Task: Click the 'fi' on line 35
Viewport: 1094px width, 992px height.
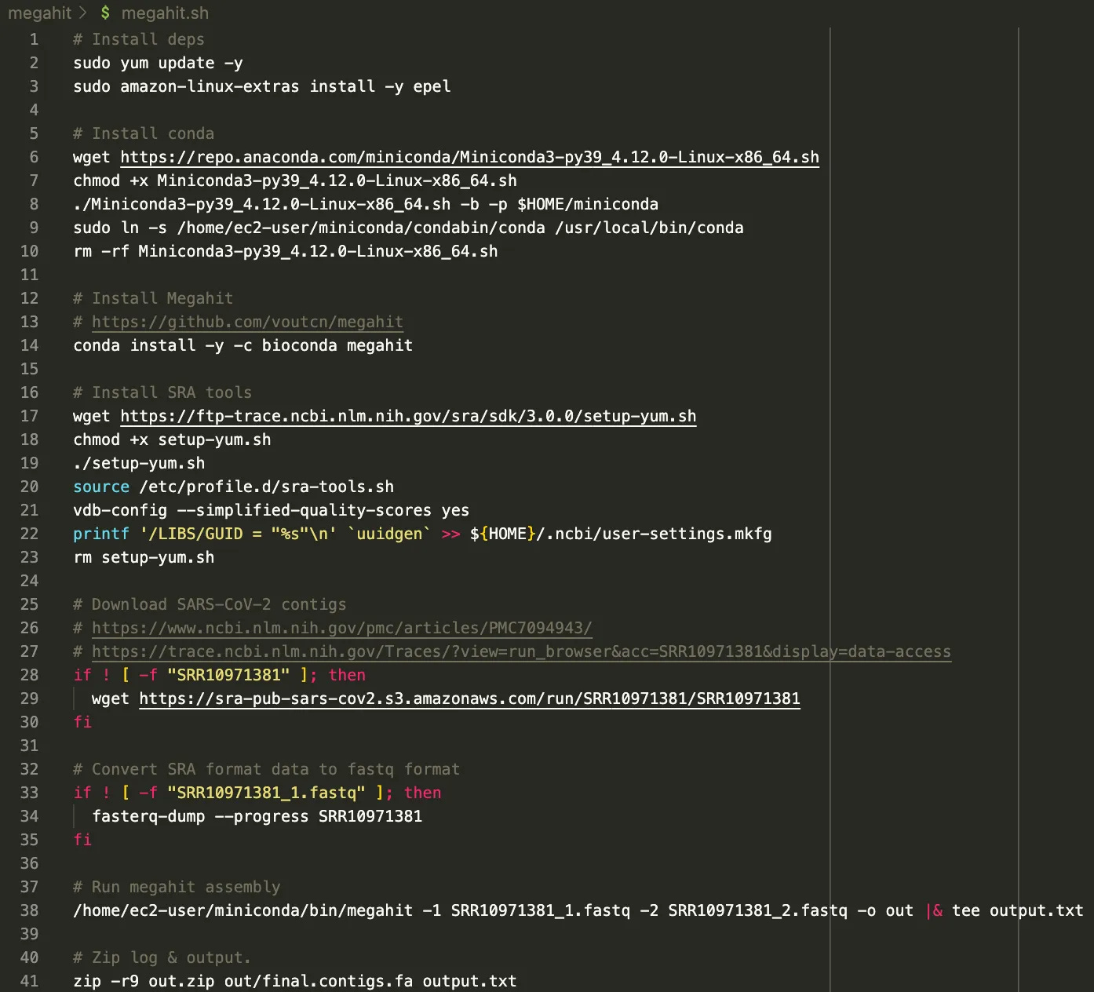Action: tap(82, 840)
